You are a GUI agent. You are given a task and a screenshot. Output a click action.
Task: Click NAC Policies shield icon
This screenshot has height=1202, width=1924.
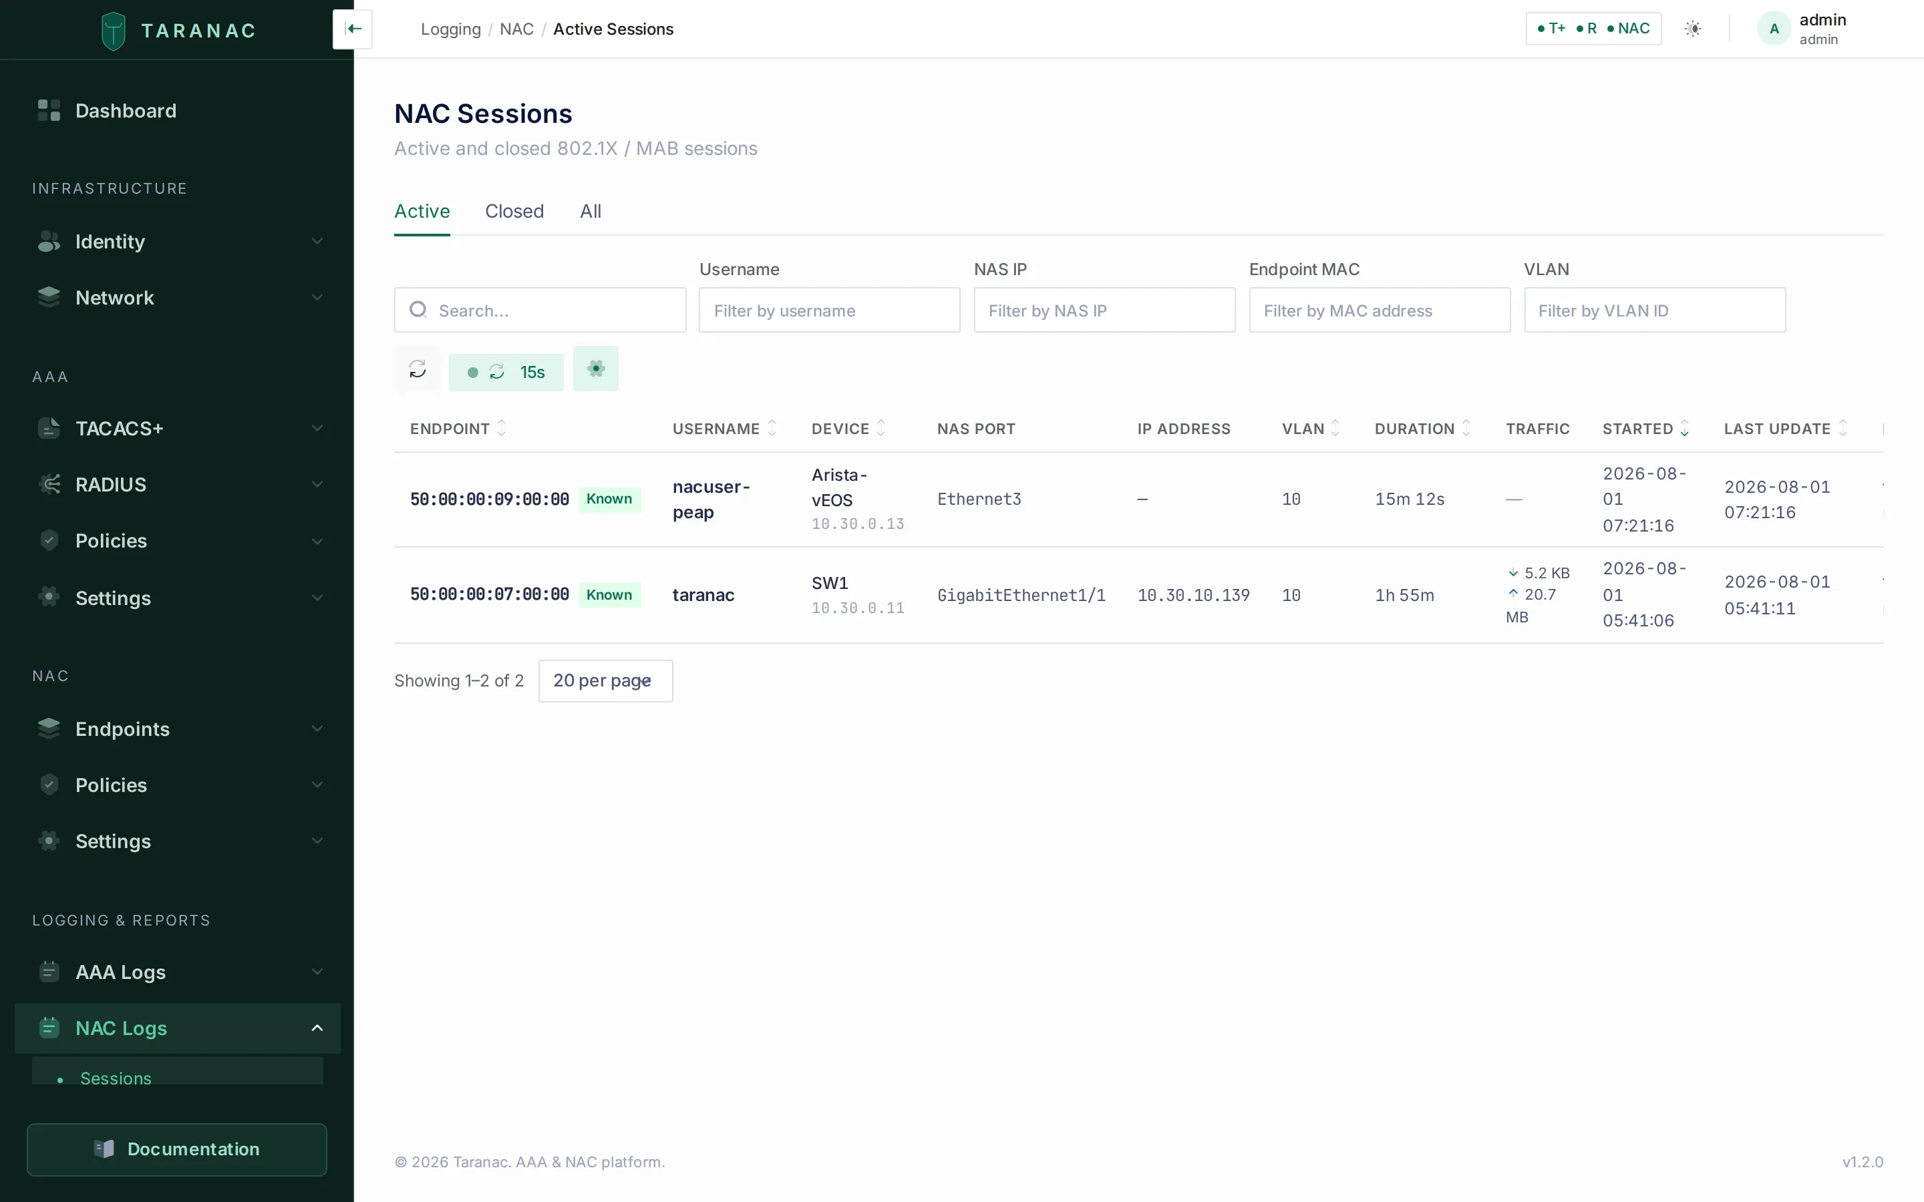coord(49,785)
